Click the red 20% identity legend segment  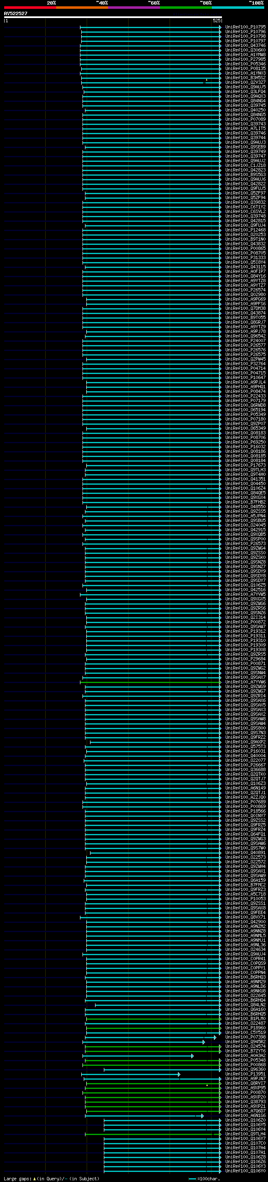pyautogui.click(x=30, y=8)
